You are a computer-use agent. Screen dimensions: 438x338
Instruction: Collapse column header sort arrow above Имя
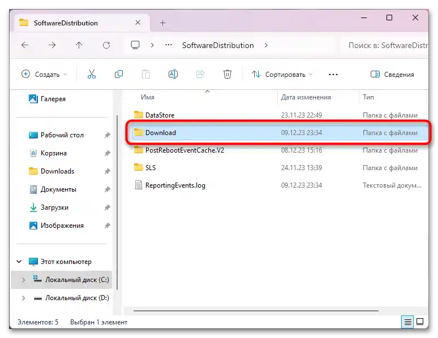207,91
